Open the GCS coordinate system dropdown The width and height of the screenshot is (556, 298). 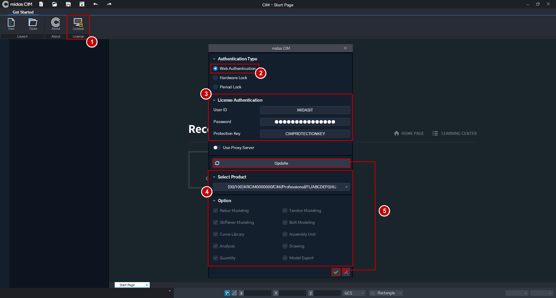click(x=354, y=293)
